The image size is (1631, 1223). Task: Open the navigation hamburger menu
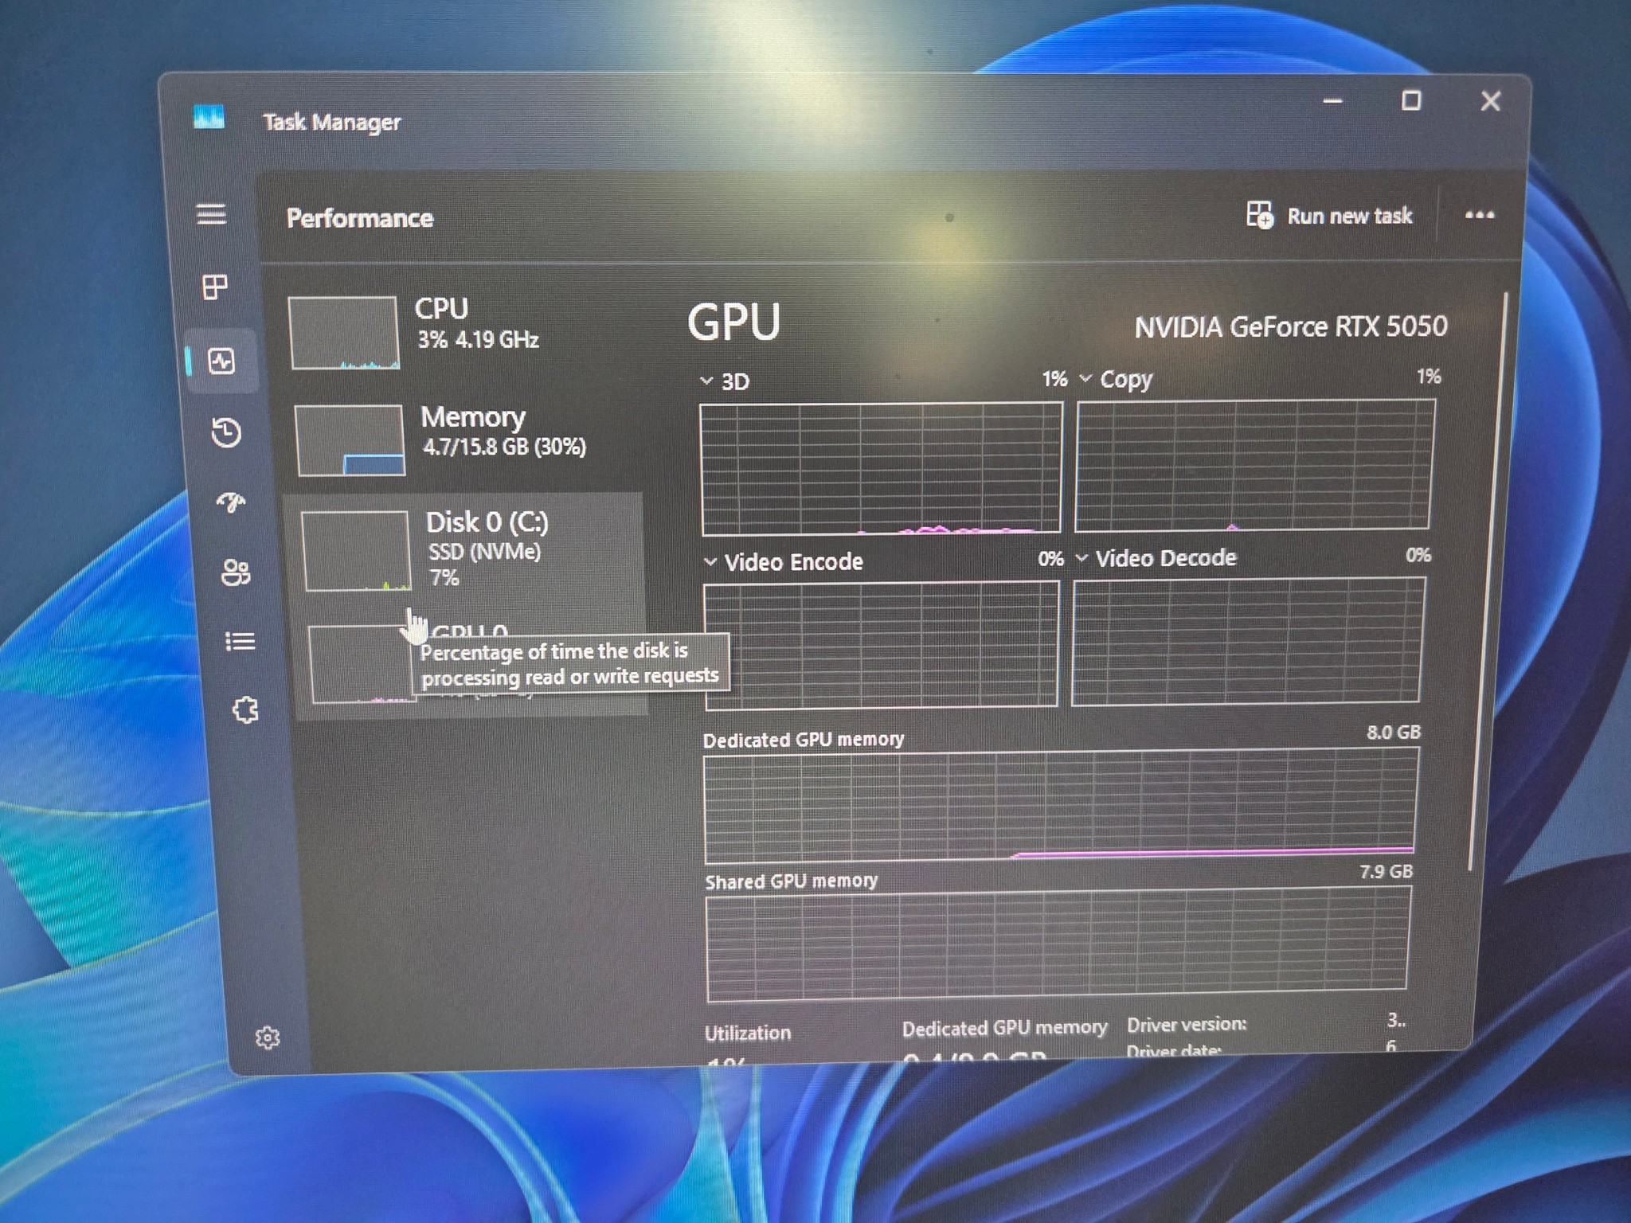tap(212, 215)
